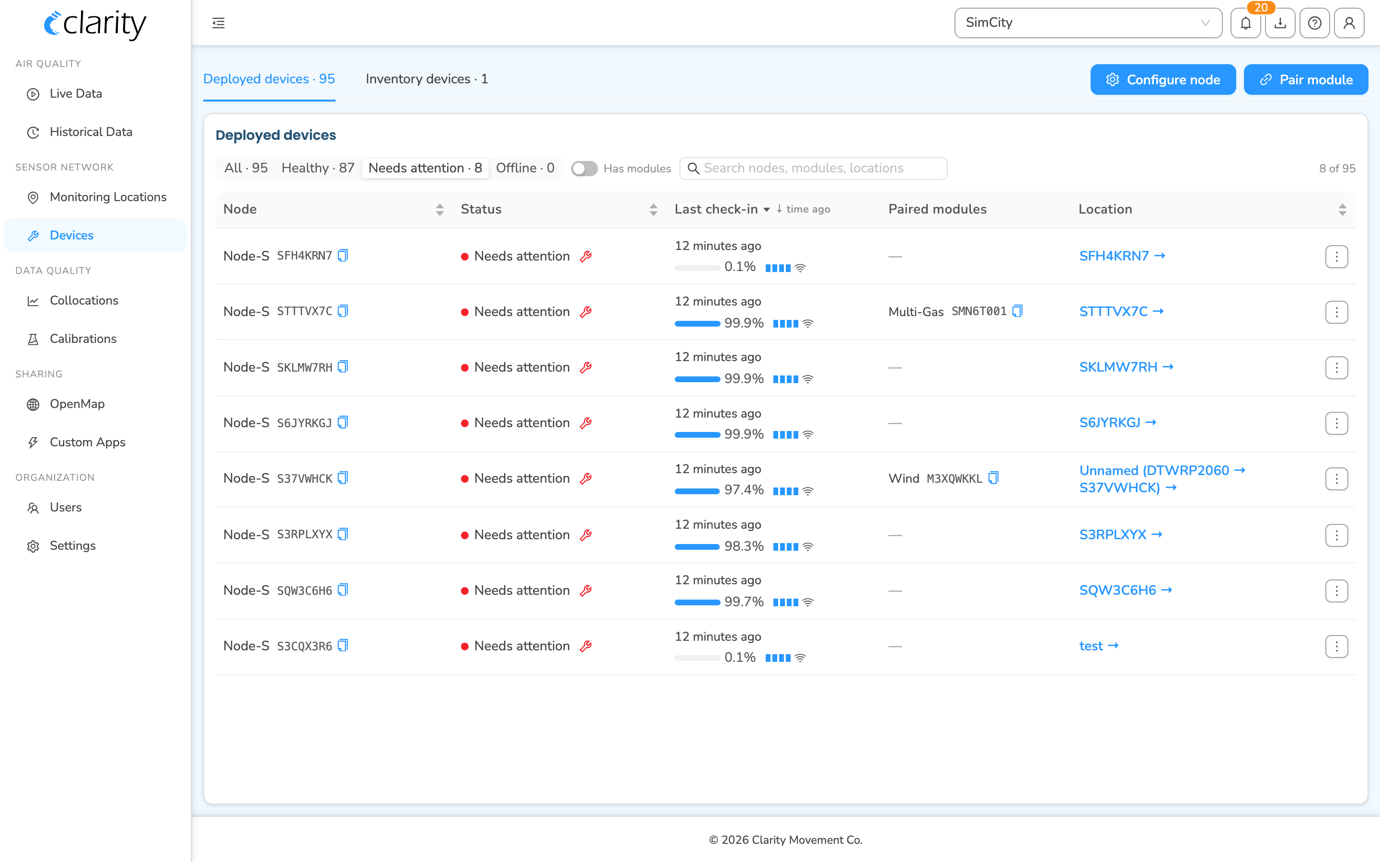Copy node ID S37VWHCK
This screenshot has width=1380, height=862.
pyautogui.click(x=343, y=478)
